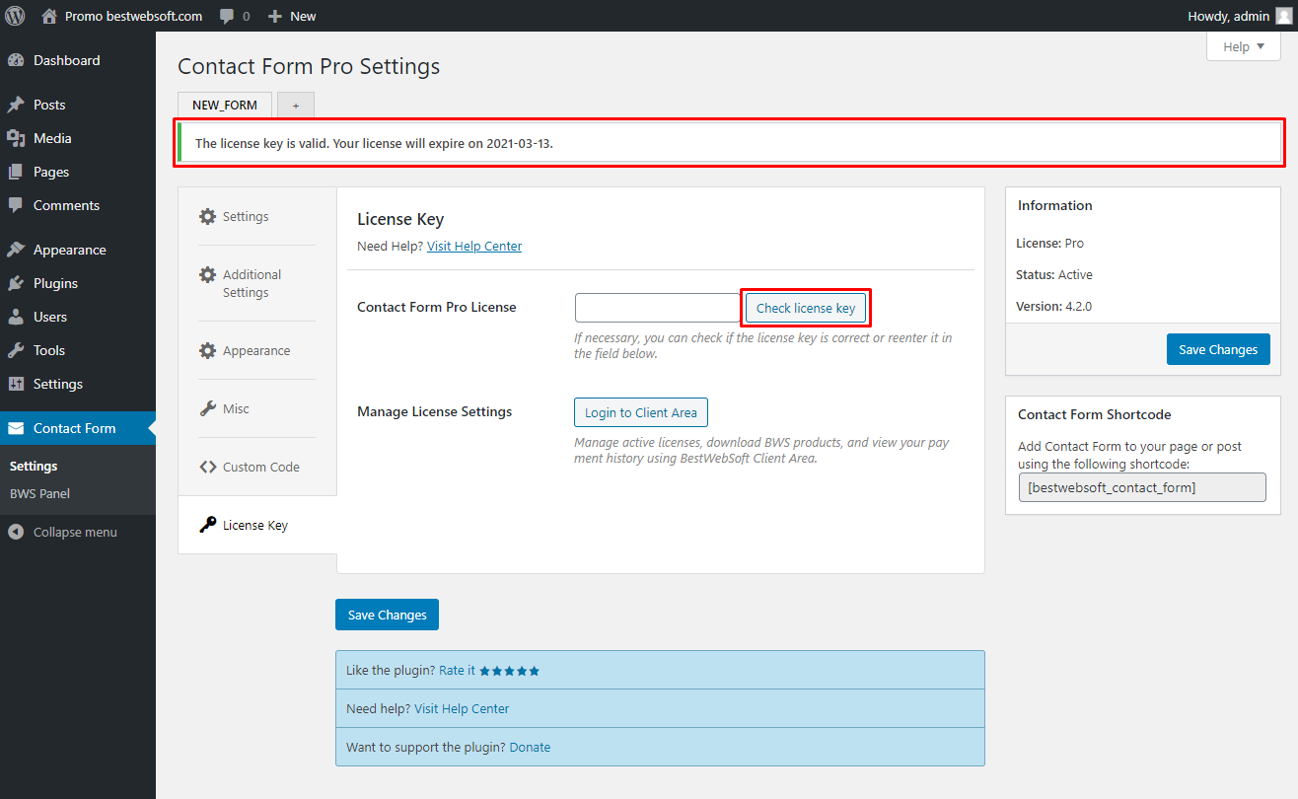Screen dimensions: 1298x799
Task: Click the admin avatar icon
Action: [x=1282, y=16]
